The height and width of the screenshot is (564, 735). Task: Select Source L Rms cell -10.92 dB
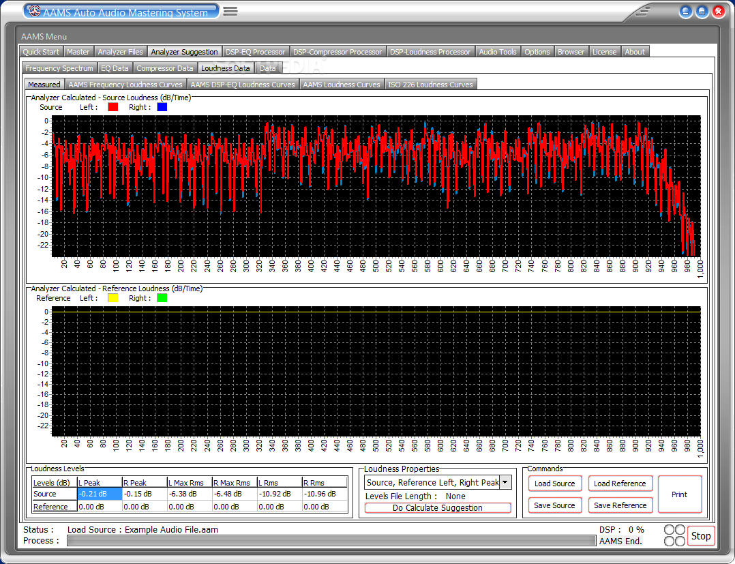pos(280,494)
